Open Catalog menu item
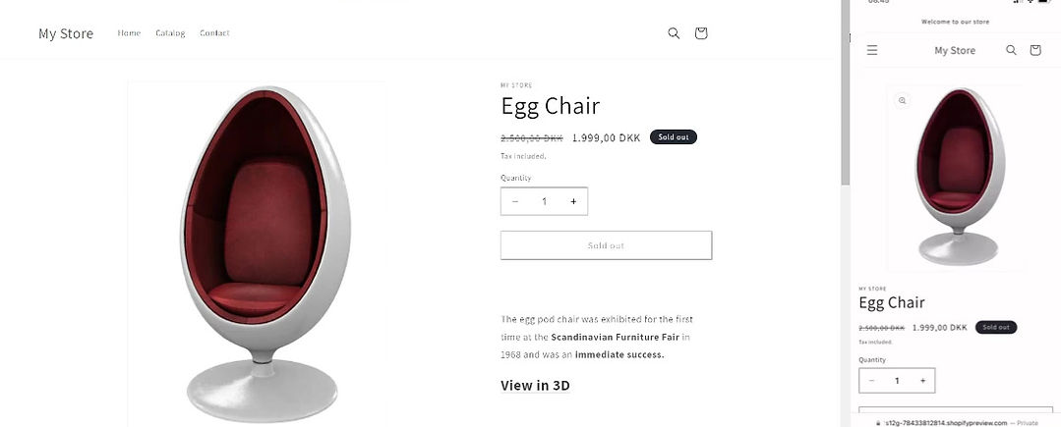The width and height of the screenshot is (1061, 427). (170, 33)
